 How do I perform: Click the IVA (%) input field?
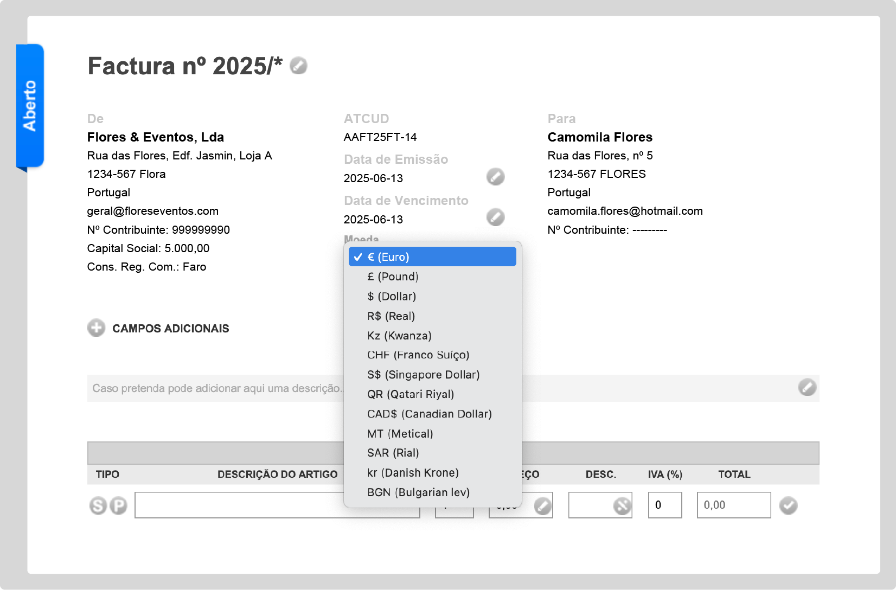[x=664, y=505]
